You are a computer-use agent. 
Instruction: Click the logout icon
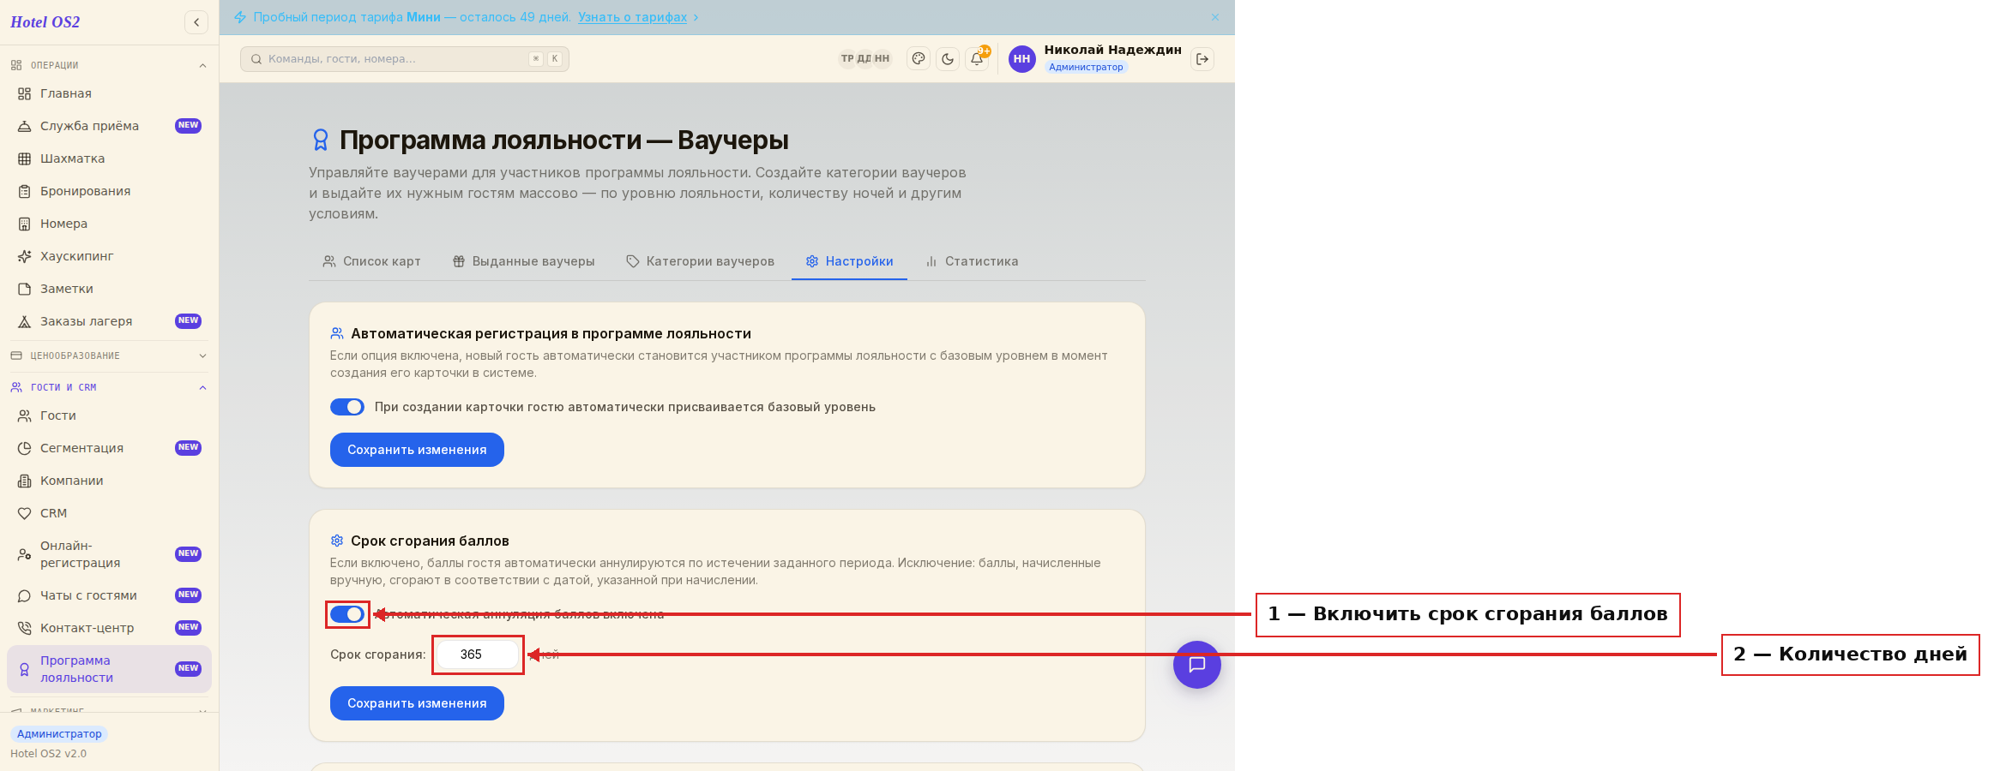(1202, 59)
